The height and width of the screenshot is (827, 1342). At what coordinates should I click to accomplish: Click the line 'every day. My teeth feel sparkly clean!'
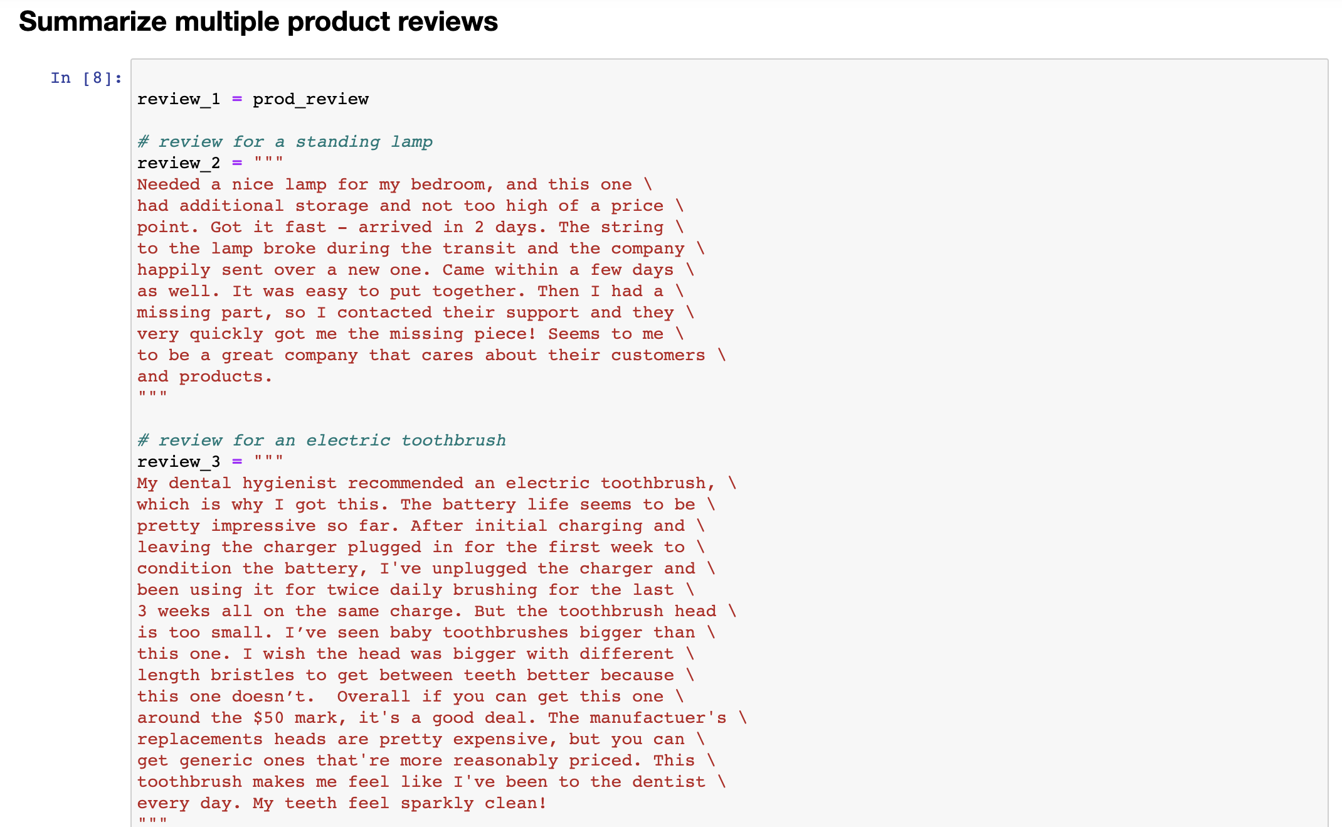pyautogui.click(x=342, y=803)
